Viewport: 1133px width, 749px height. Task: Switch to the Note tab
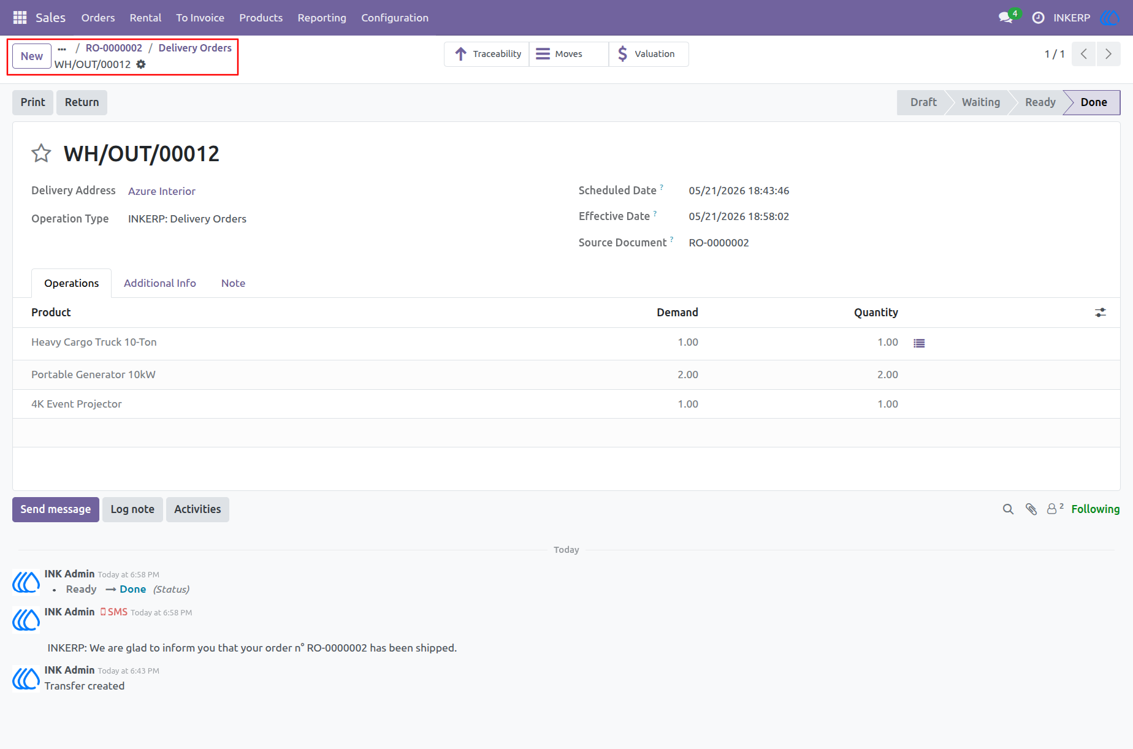click(233, 283)
